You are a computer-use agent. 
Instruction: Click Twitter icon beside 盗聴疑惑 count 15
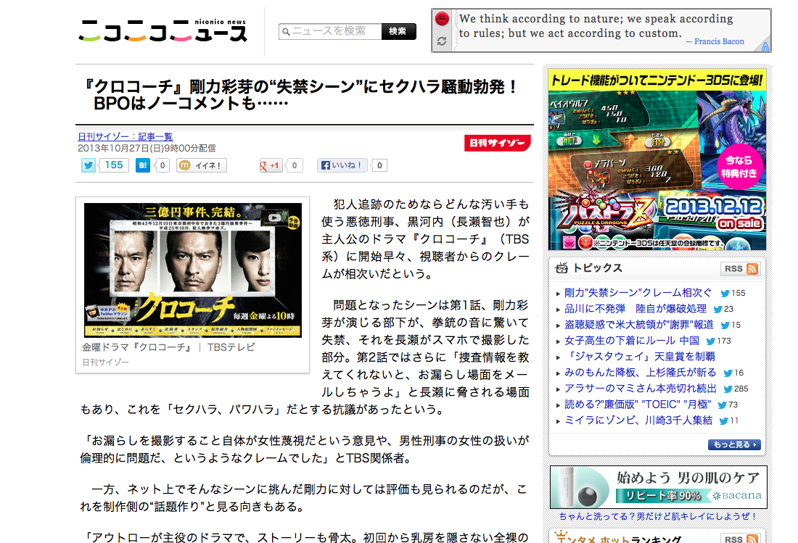(725, 325)
